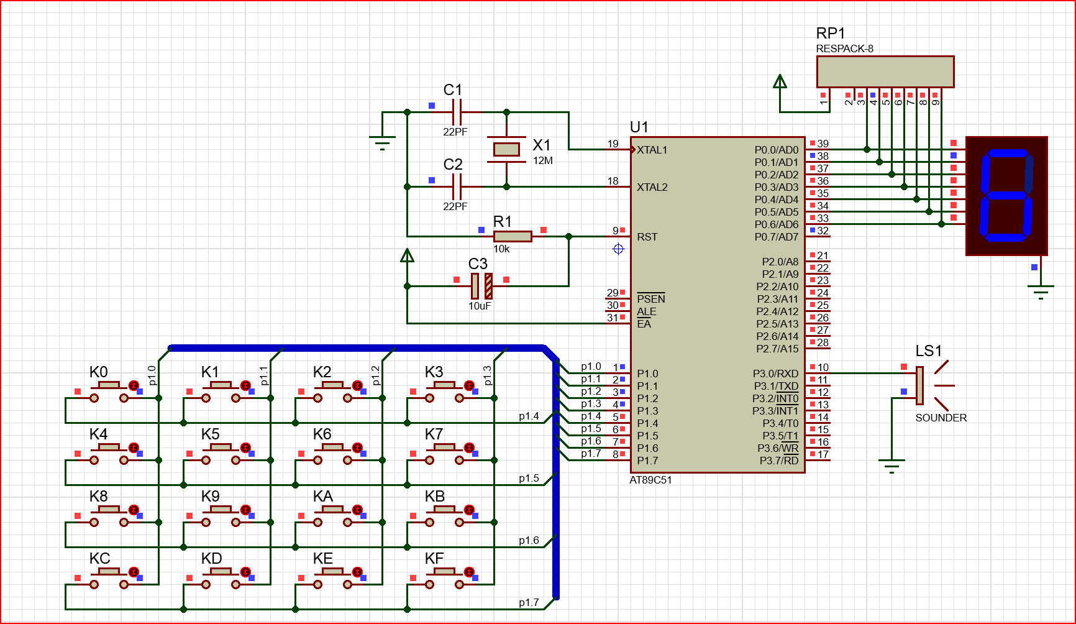Click pin number '19' at XTAL1

point(613,144)
